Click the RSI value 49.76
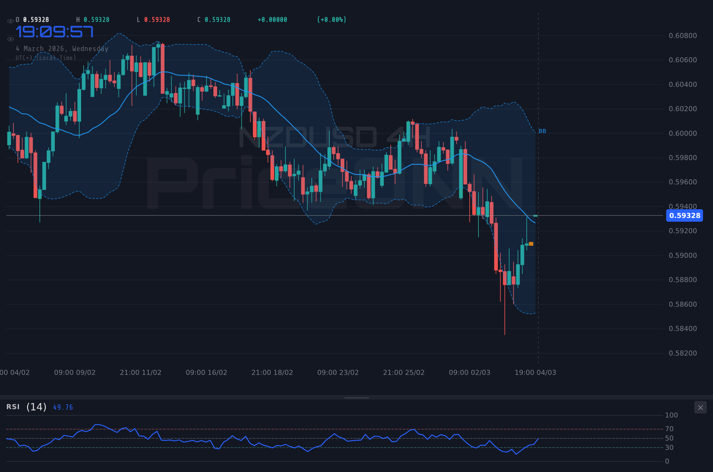The image size is (713, 472). (63, 407)
